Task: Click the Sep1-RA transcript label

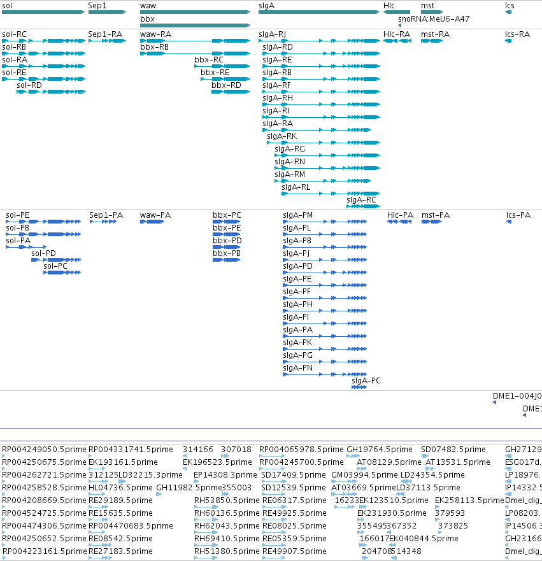Action: click(x=105, y=34)
